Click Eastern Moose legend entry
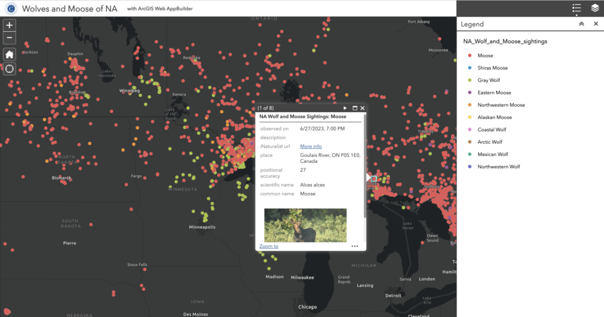Image resolution: width=604 pixels, height=317 pixels. [494, 93]
